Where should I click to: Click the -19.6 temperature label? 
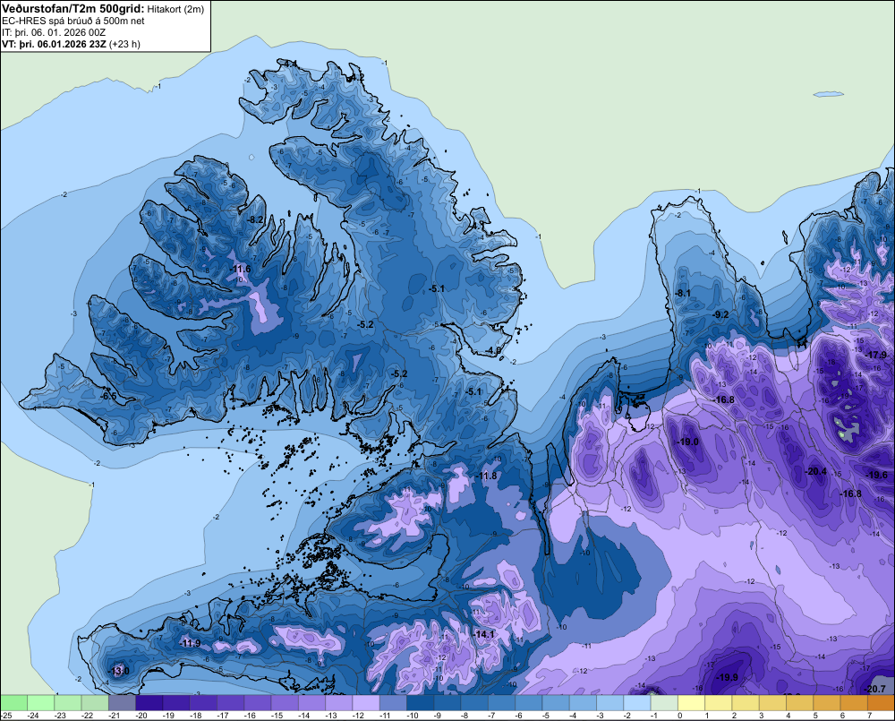pos(877,475)
